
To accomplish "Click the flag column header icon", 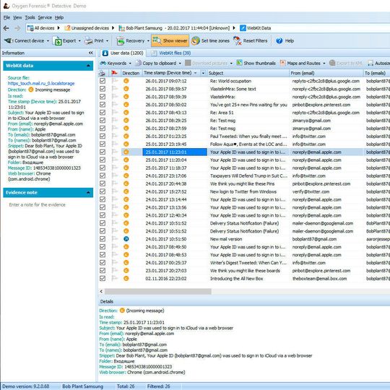I will coord(114,73).
